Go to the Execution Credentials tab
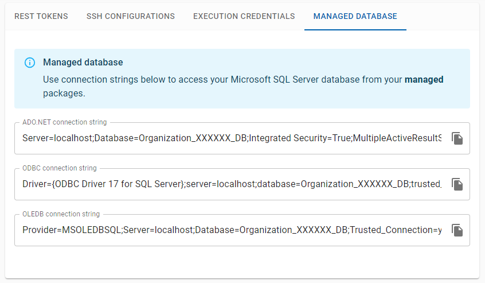This screenshot has width=485, height=283. pyautogui.click(x=244, y=16)
